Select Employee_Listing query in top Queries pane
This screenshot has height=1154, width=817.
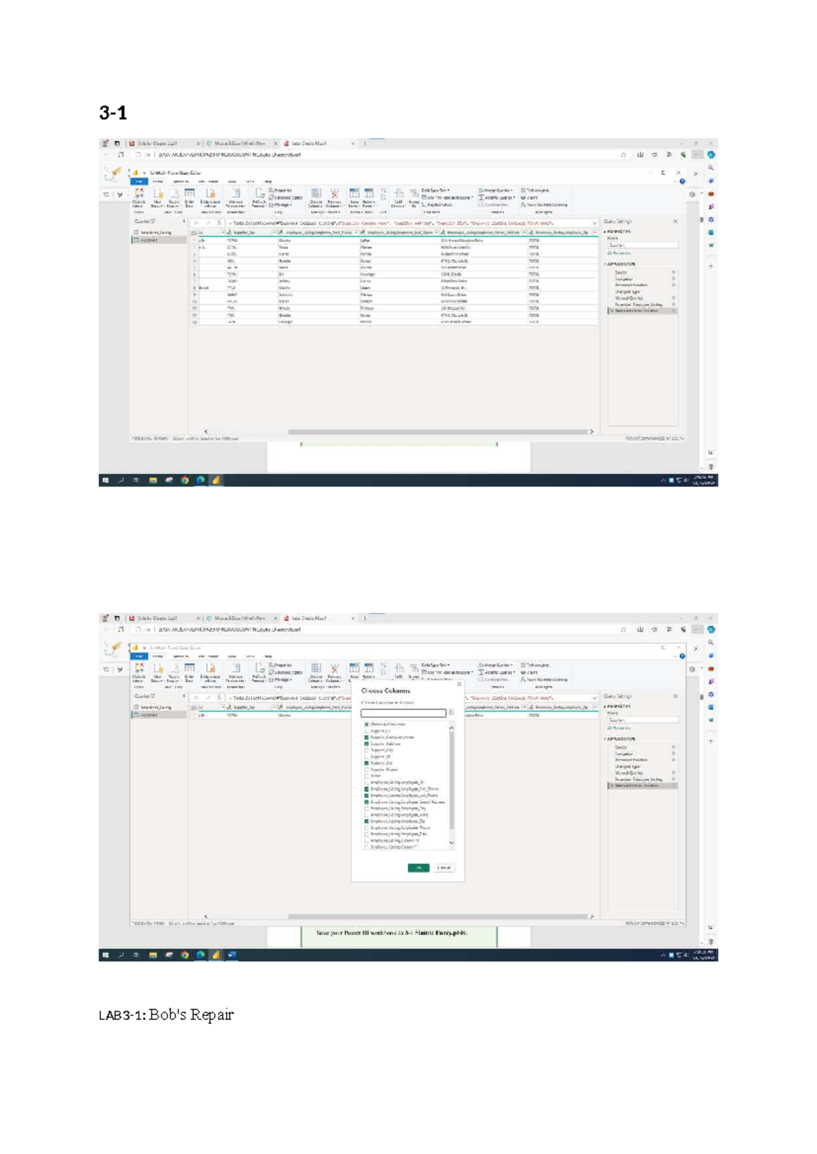pos(155,232)
